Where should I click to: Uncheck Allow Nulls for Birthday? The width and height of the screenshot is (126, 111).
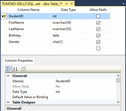pyautogui.click(x=98, y=35)
